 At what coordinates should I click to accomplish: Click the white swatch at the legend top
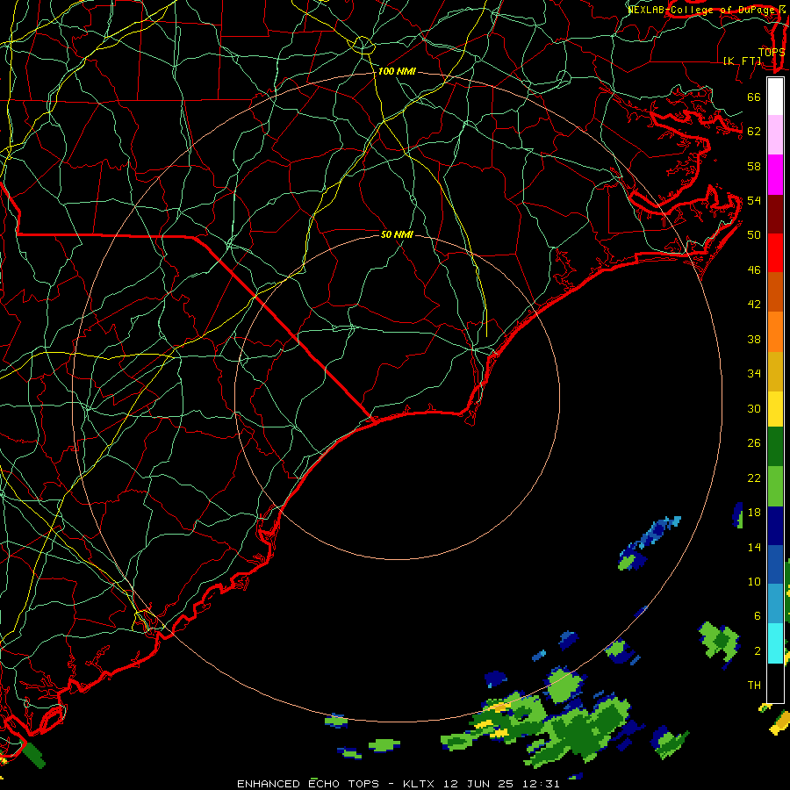(775, 97)
